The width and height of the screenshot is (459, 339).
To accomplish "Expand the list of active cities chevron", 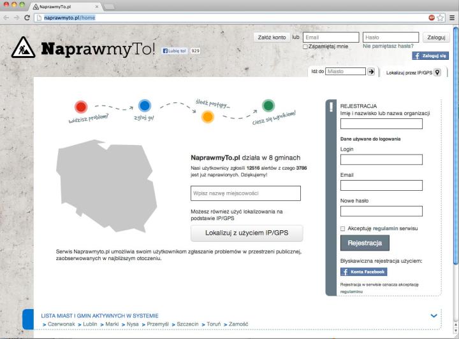I will coord(434,315).
